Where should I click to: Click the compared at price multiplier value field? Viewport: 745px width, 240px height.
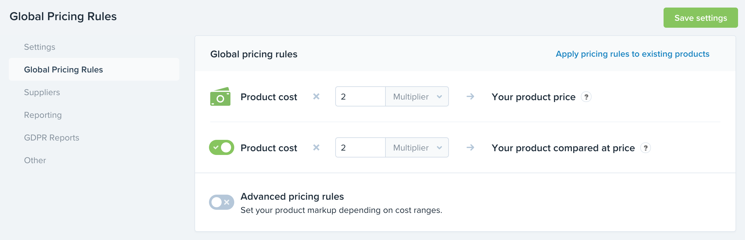[361, 148]
